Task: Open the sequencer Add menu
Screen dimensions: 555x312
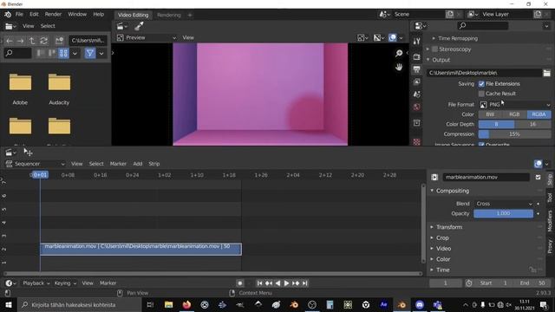Action: click(138, 164)
